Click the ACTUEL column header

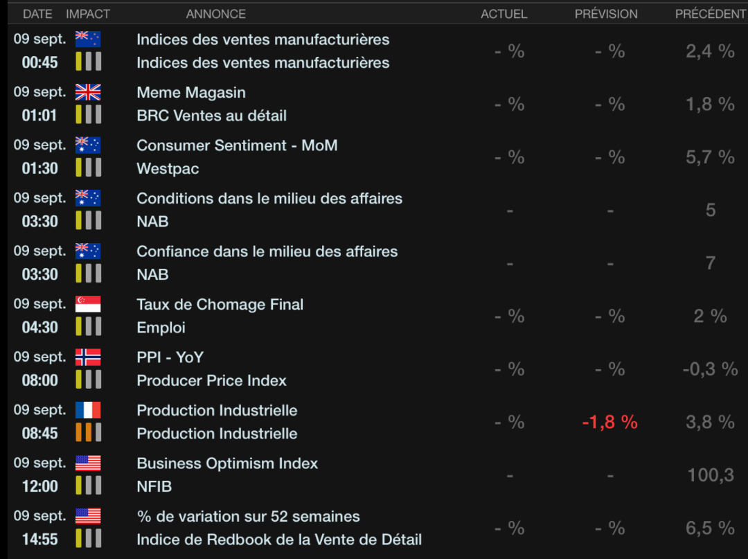coord(504,14)
